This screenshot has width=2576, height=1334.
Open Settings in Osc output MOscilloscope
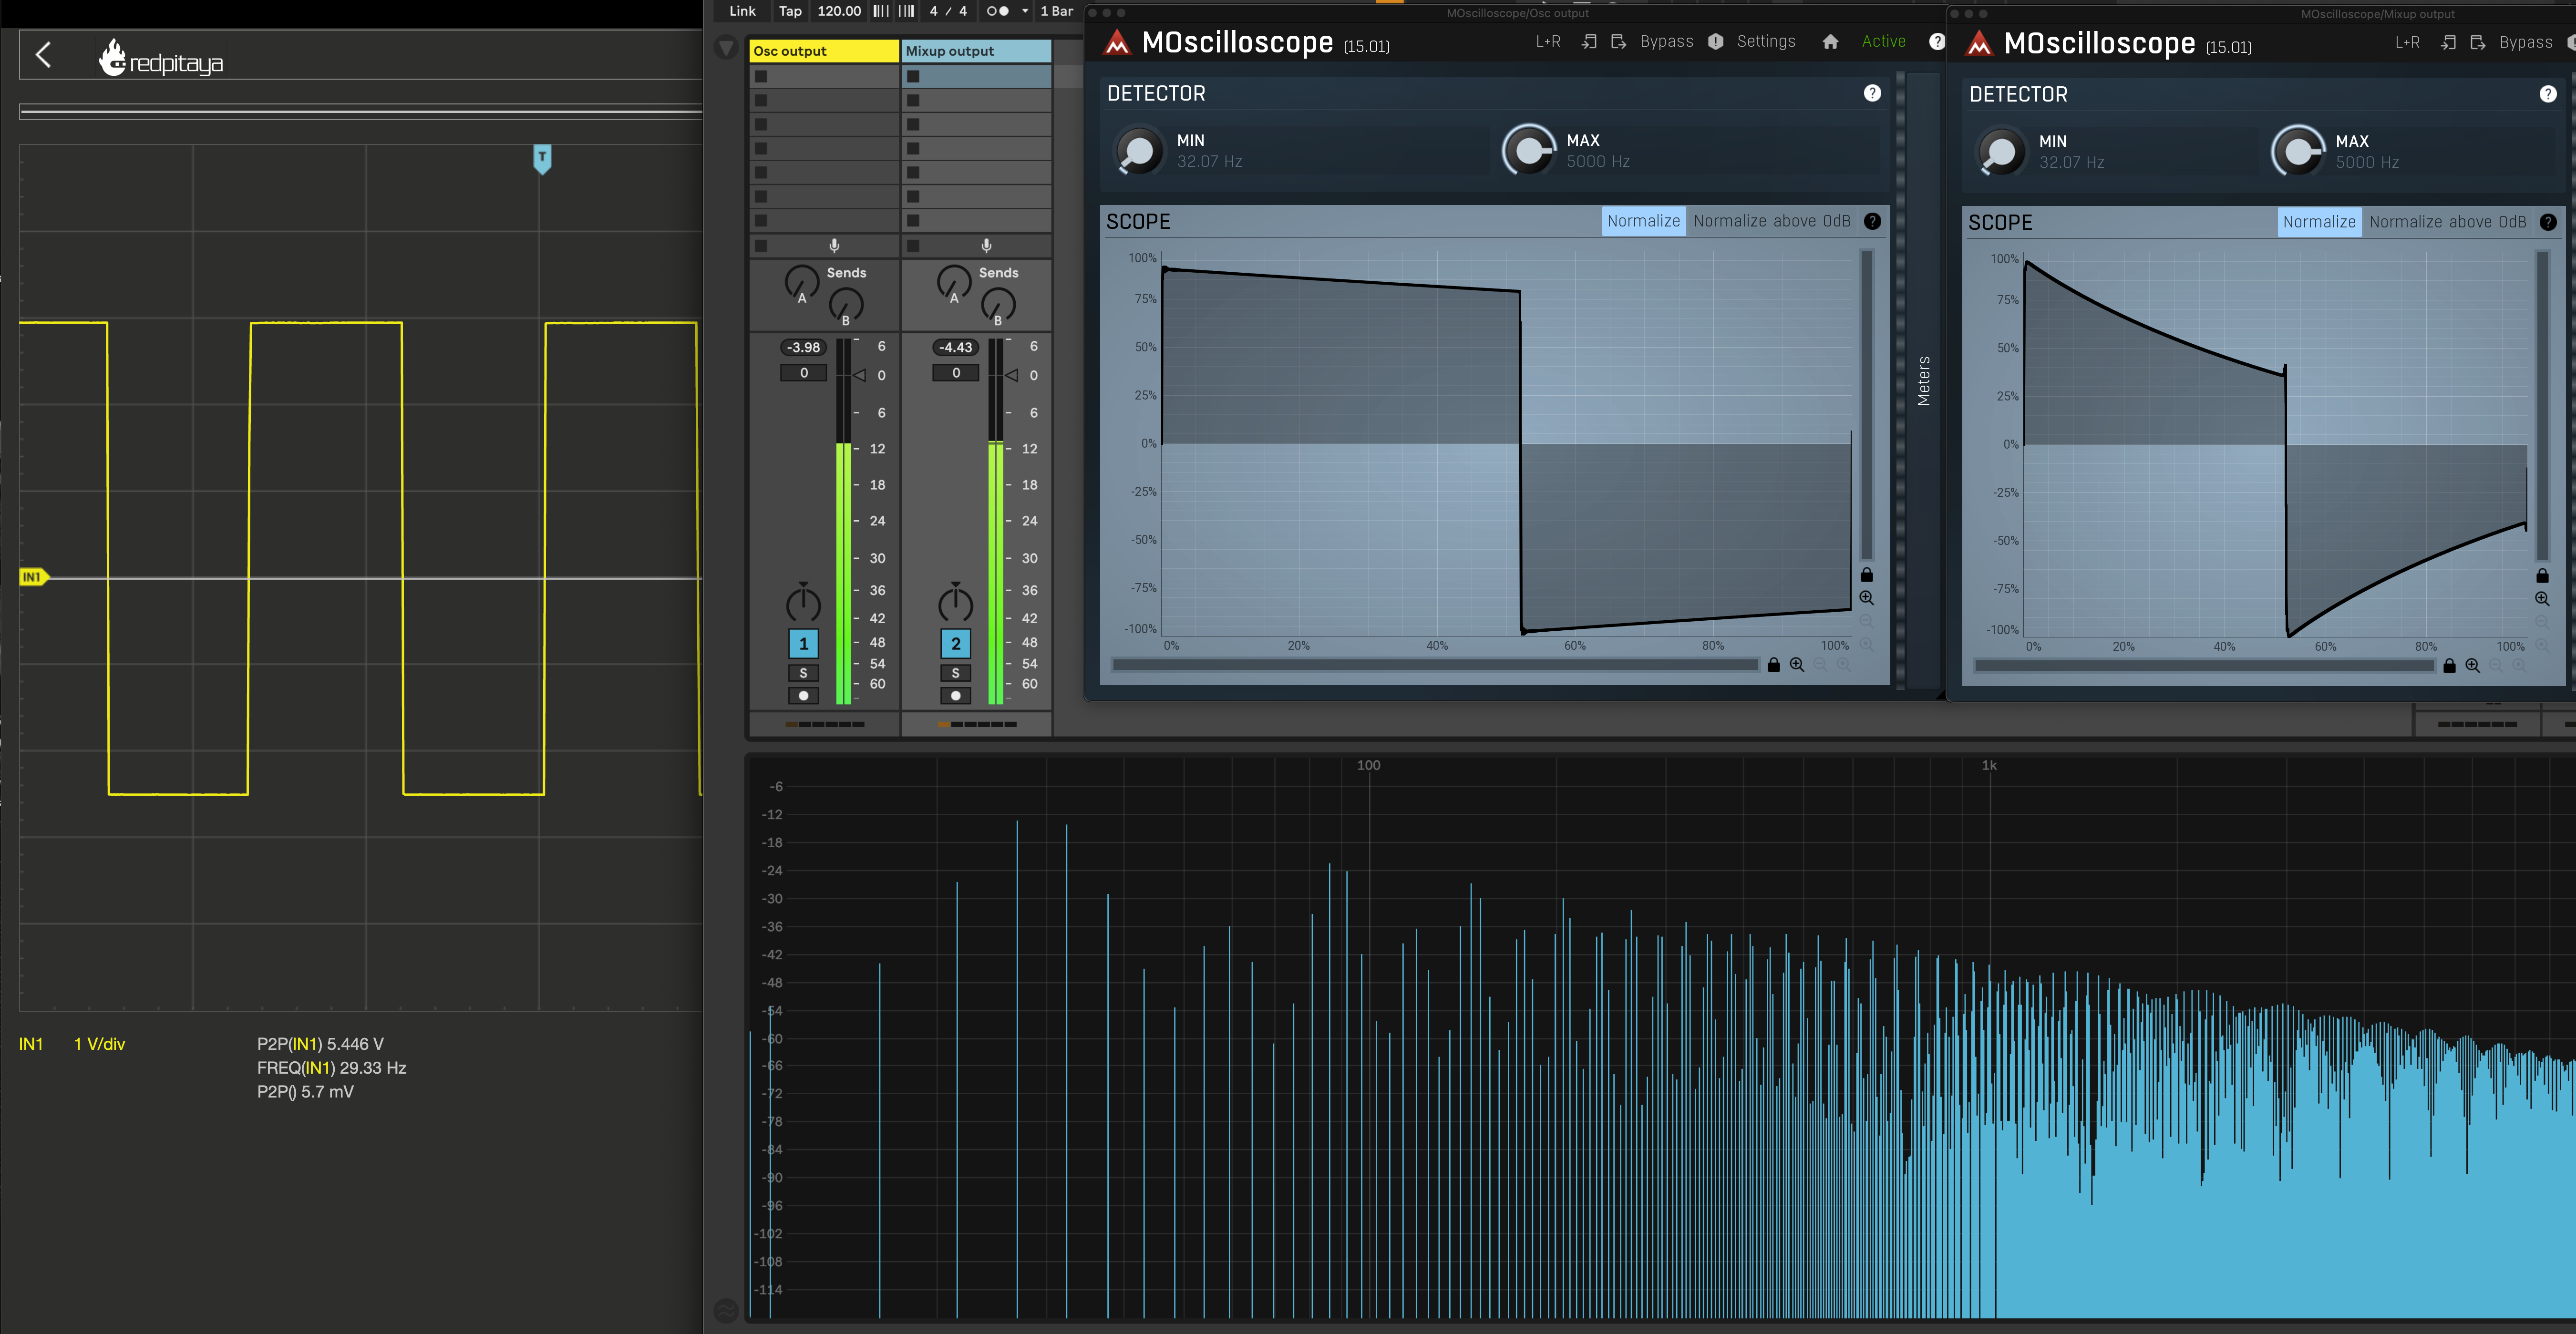coord(1765,41)
